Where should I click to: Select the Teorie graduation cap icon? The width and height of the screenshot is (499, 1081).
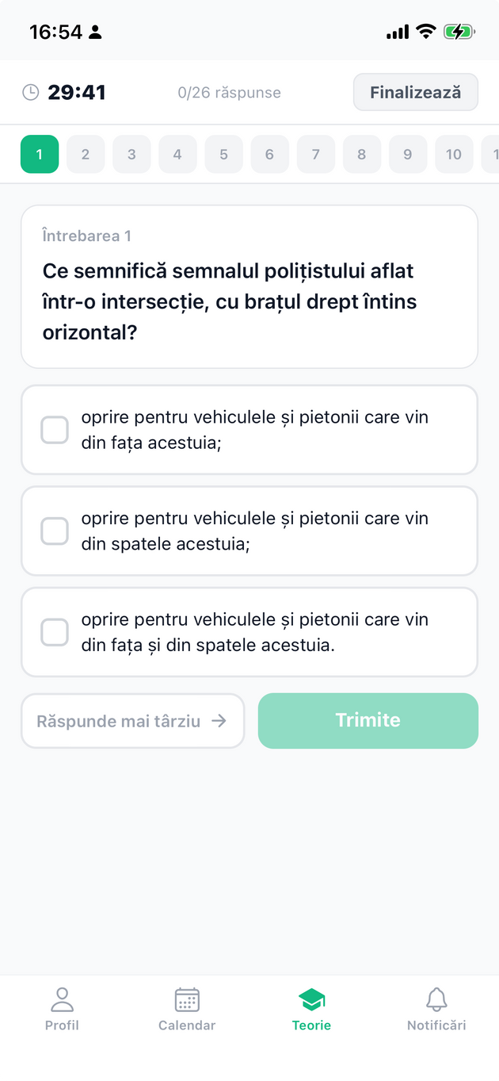click(311, 1000)
